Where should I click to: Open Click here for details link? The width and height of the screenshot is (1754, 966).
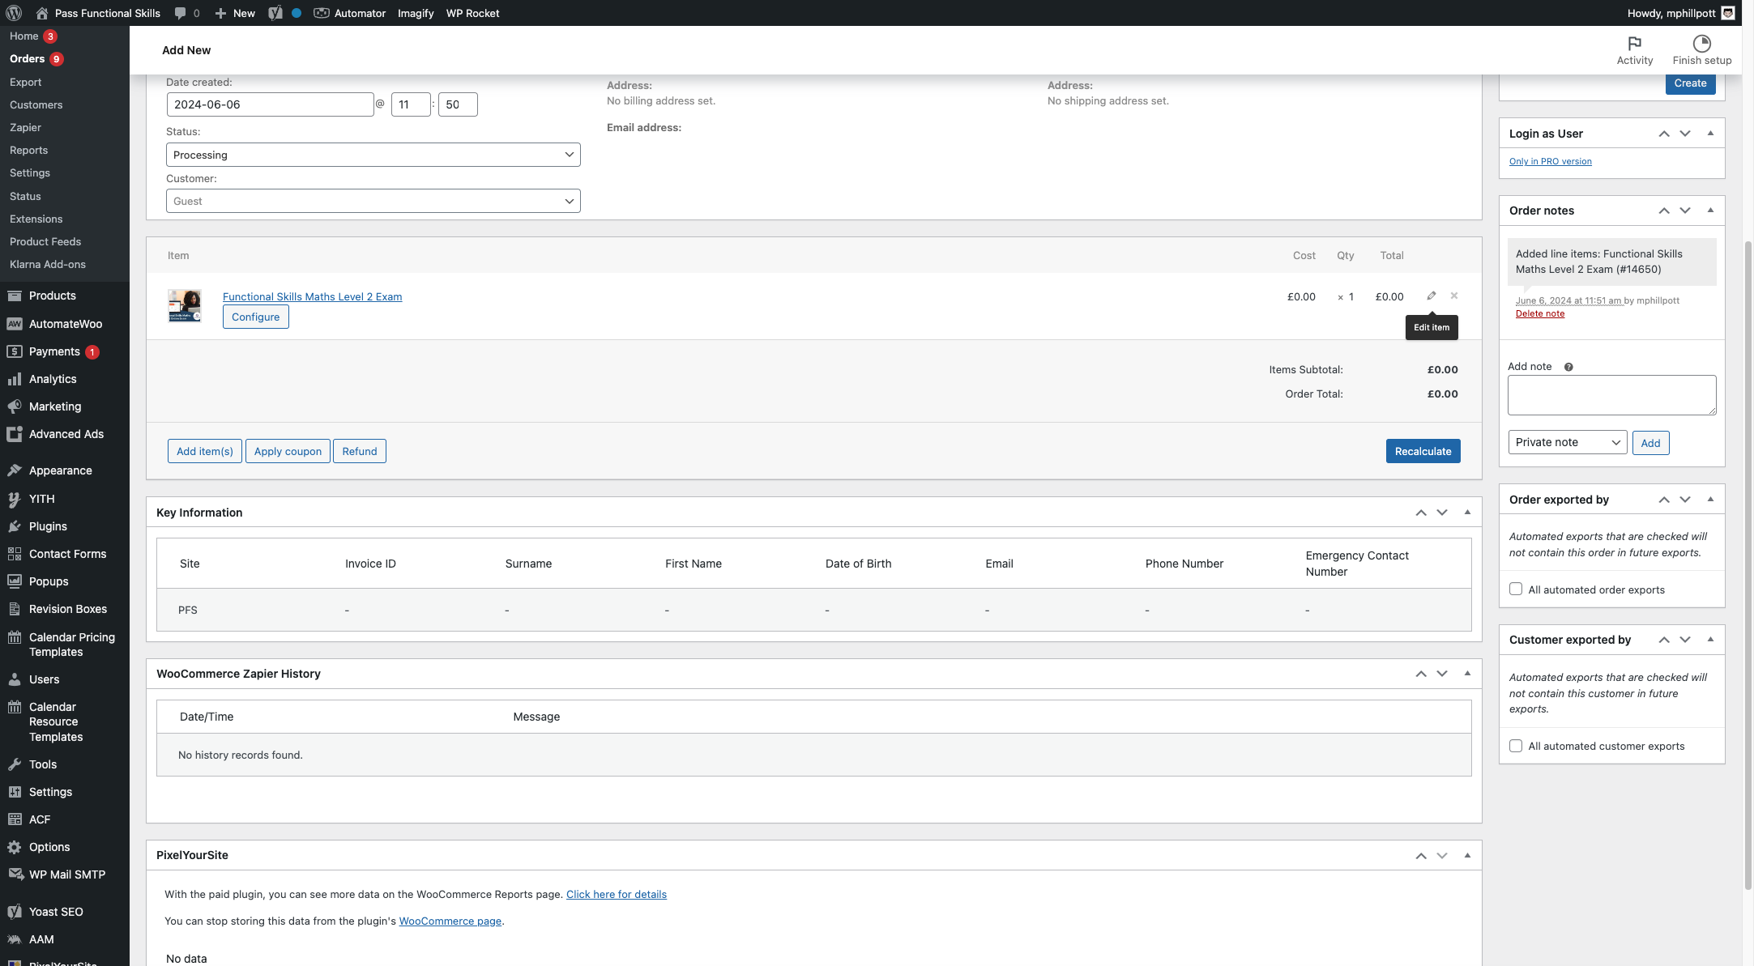click(616, 894)
